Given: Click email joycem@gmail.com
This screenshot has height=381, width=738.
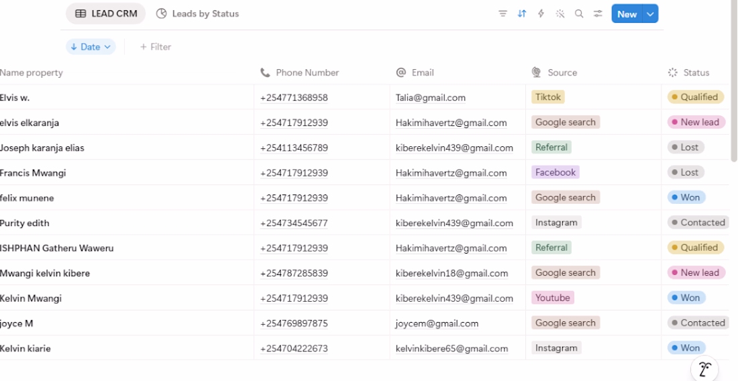Looking at the screenshot, I should coord(437,323).
